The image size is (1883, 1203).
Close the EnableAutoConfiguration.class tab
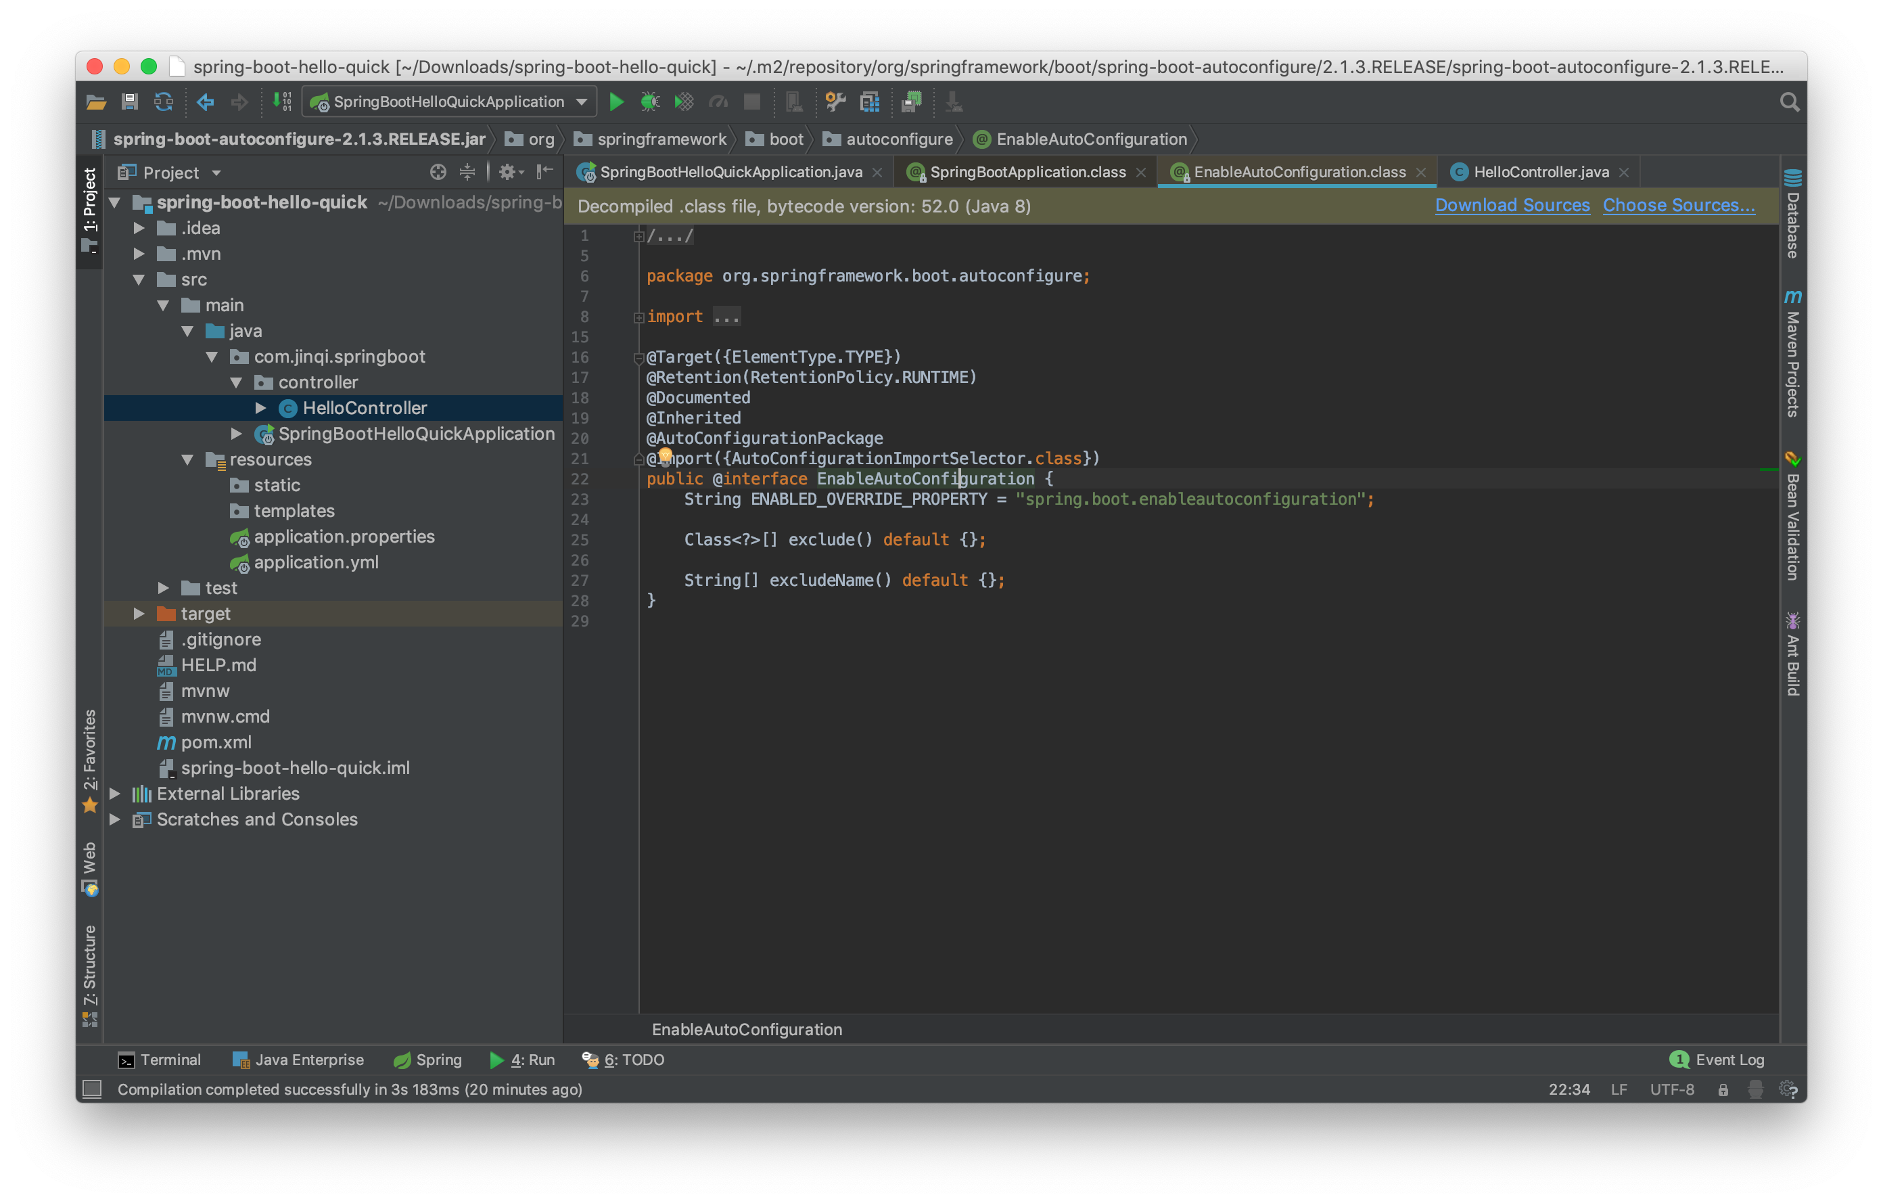coord(1420,173)
